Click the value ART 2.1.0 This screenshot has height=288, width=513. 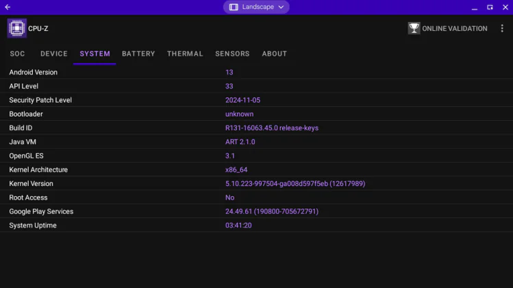[x=240, y=142]
